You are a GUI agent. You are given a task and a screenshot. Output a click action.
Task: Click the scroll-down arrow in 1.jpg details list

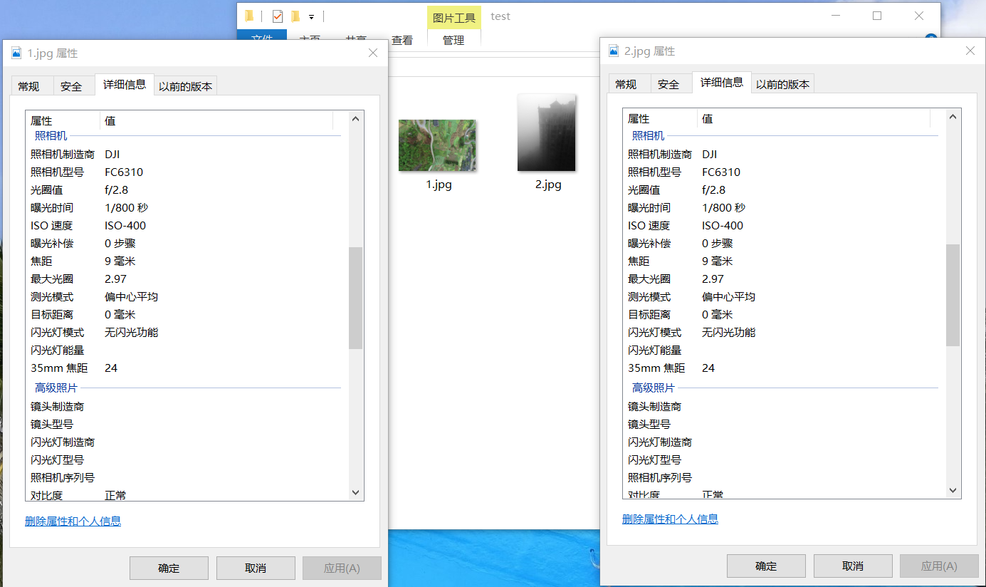click(x=355, y=493)
